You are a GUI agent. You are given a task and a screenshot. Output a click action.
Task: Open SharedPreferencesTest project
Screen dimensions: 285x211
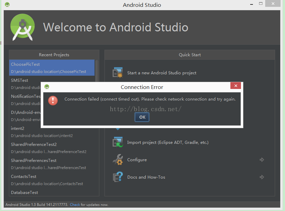point(52,164)
